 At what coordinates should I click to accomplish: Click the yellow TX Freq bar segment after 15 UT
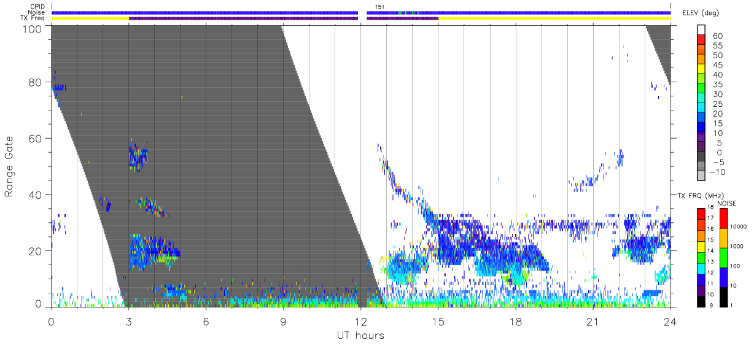tap(554, 18)
